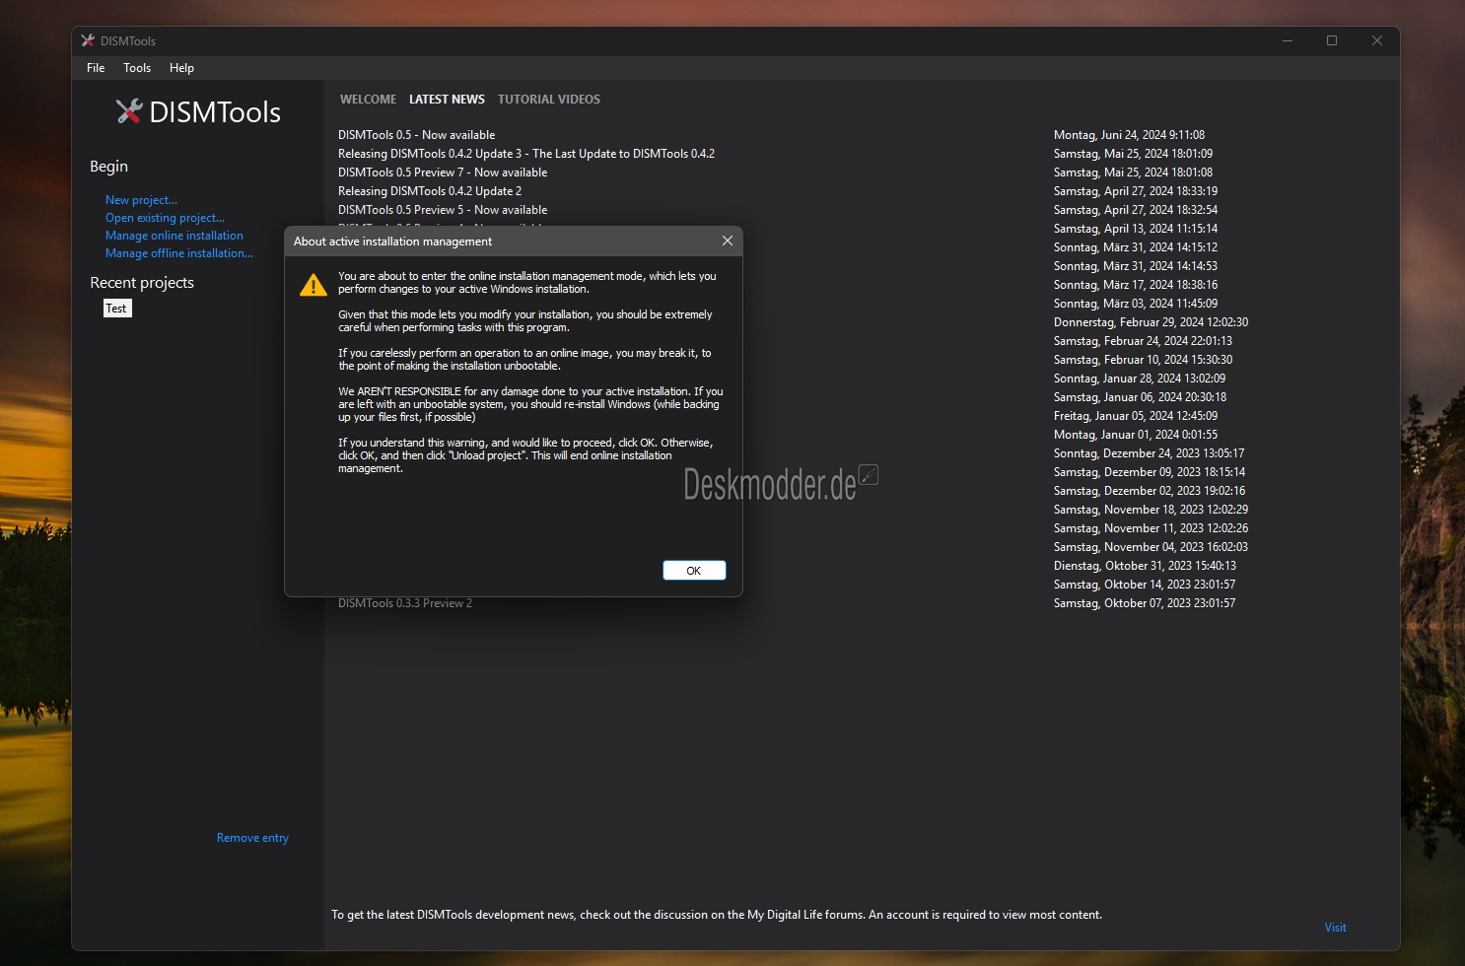Click Manage offline installation... link
The width and height of the screenshot is (1465, 966).
(179, 253)
